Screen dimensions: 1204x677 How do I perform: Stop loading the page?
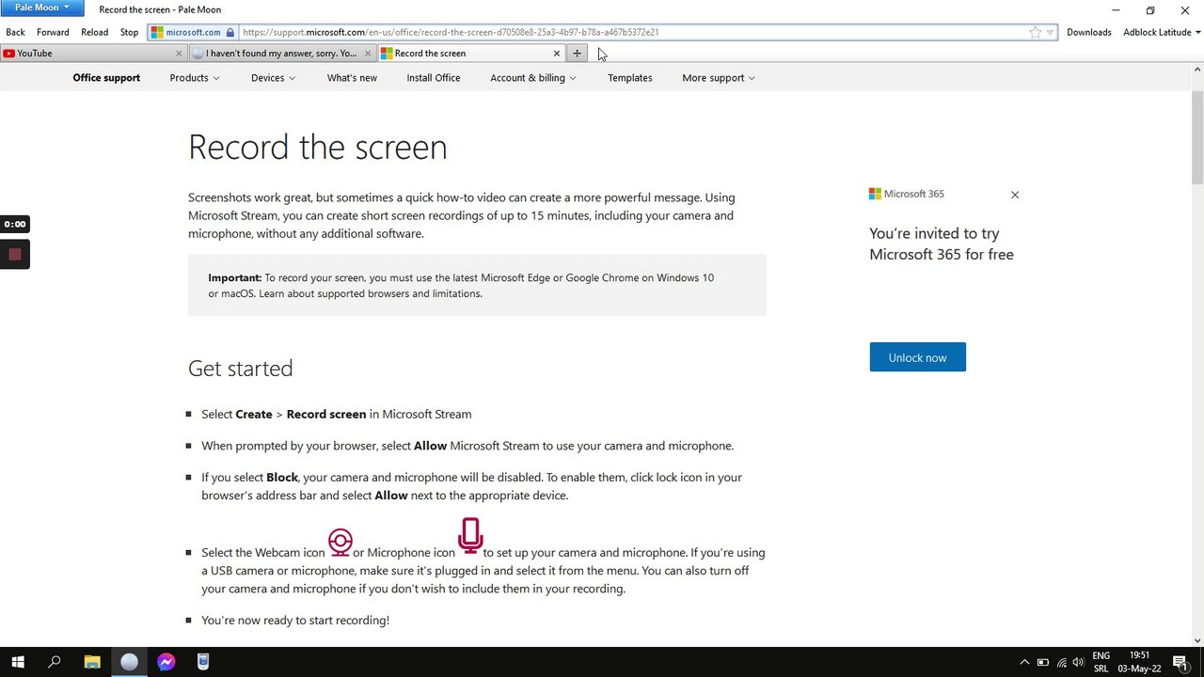click(129, 32)
